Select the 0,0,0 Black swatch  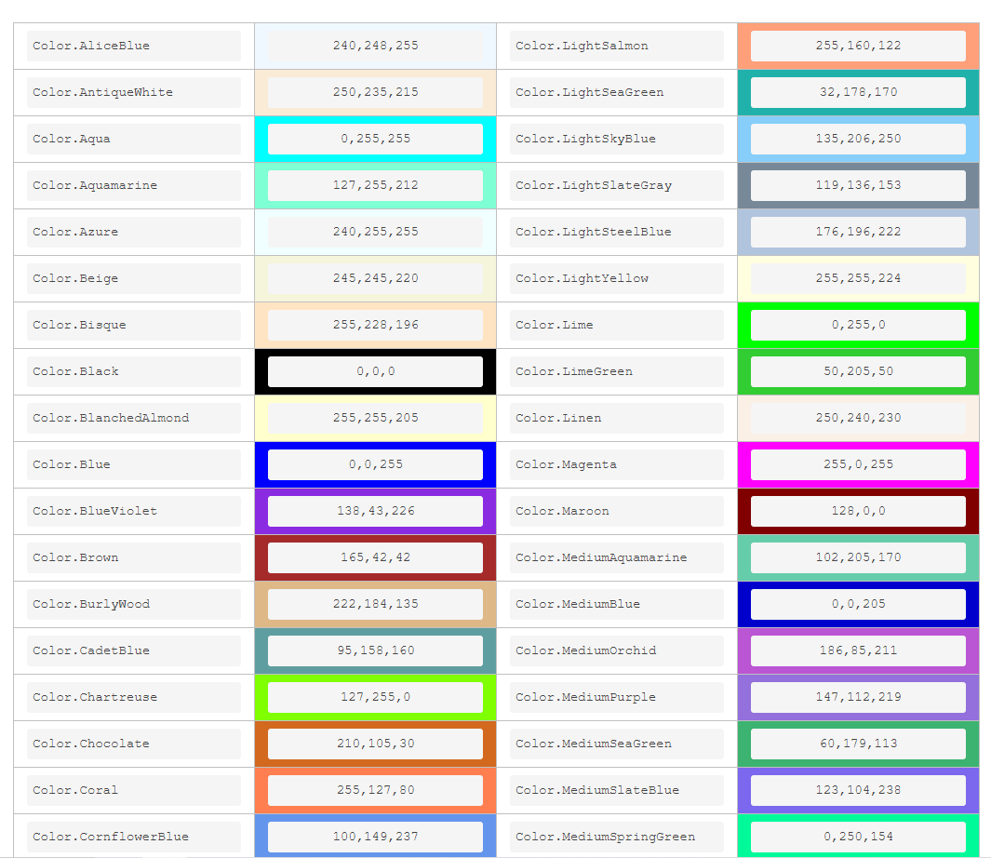point(375,372)
